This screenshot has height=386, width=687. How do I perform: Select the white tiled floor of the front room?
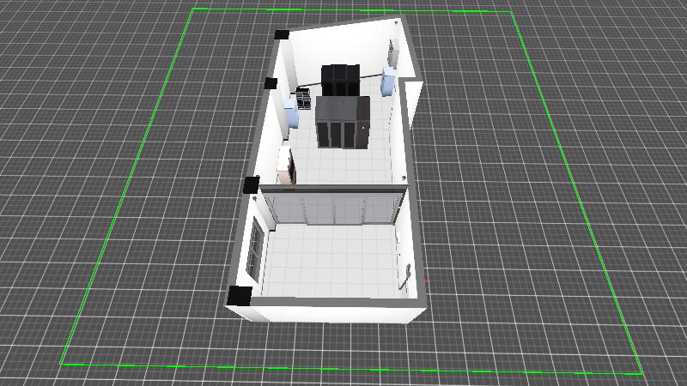(x=331, y=262)
